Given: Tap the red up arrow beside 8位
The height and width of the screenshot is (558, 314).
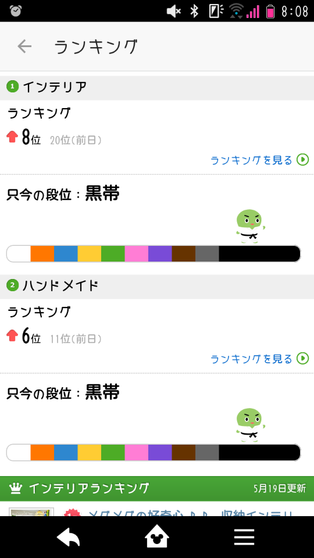Looking at the screenshot, I should tap(12, 137).
